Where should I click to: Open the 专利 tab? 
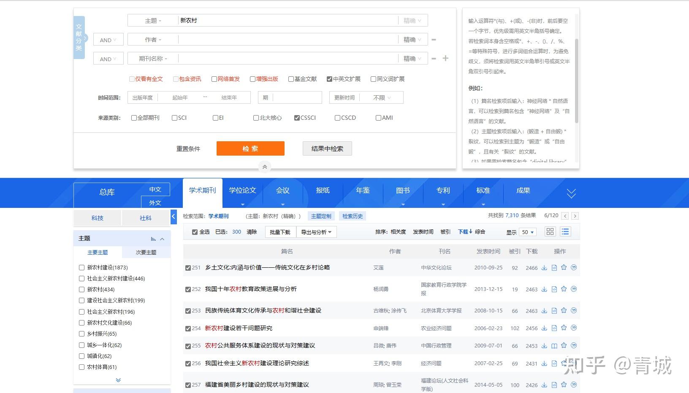(x=443, y=190)
